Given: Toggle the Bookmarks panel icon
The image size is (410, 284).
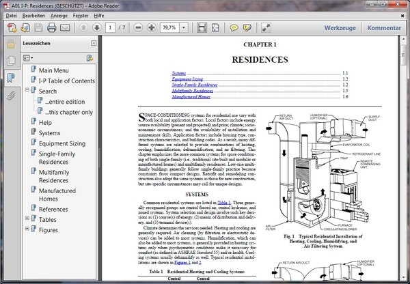Looking at the screenshot, I should [x=11, y=77].
